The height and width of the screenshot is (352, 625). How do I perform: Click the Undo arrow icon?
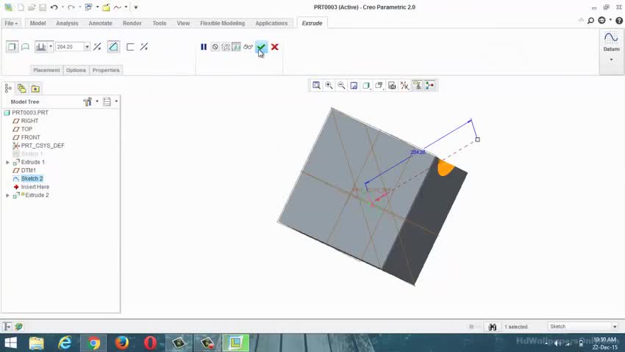click(54, 7)
